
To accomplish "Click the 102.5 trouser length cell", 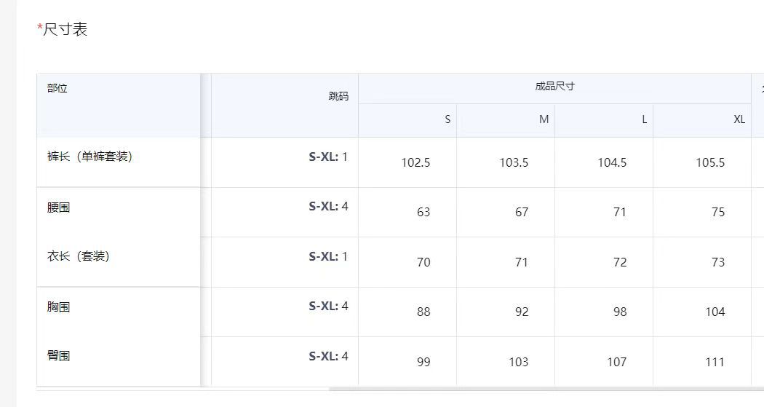I will tap(415, 162).
